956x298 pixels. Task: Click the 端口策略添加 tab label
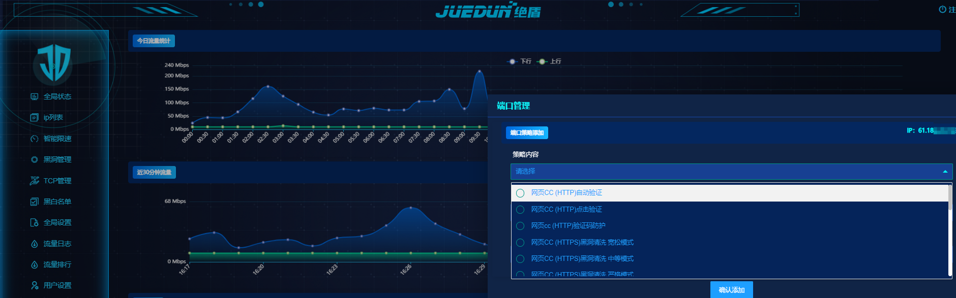click(x=527, y=133)
